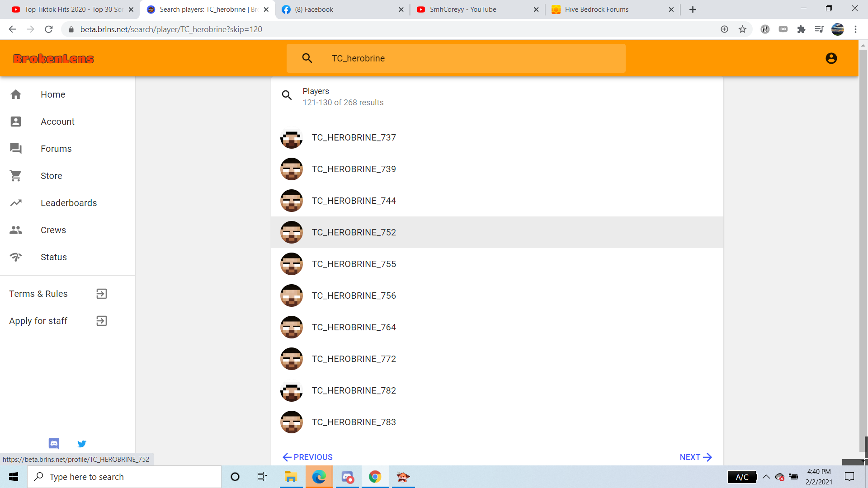Open the Twitter link icon
868x488 pixels.
(82, 444)
